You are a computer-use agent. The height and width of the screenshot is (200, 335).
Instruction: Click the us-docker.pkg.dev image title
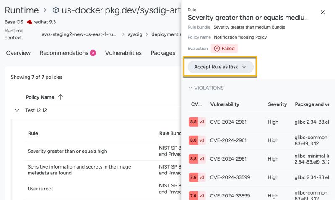[x=121, y=10]
